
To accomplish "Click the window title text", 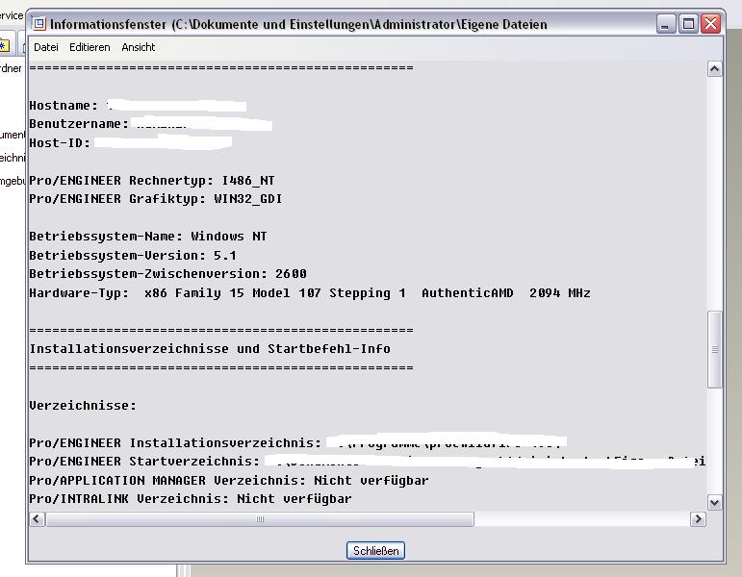I will point(298,24).
